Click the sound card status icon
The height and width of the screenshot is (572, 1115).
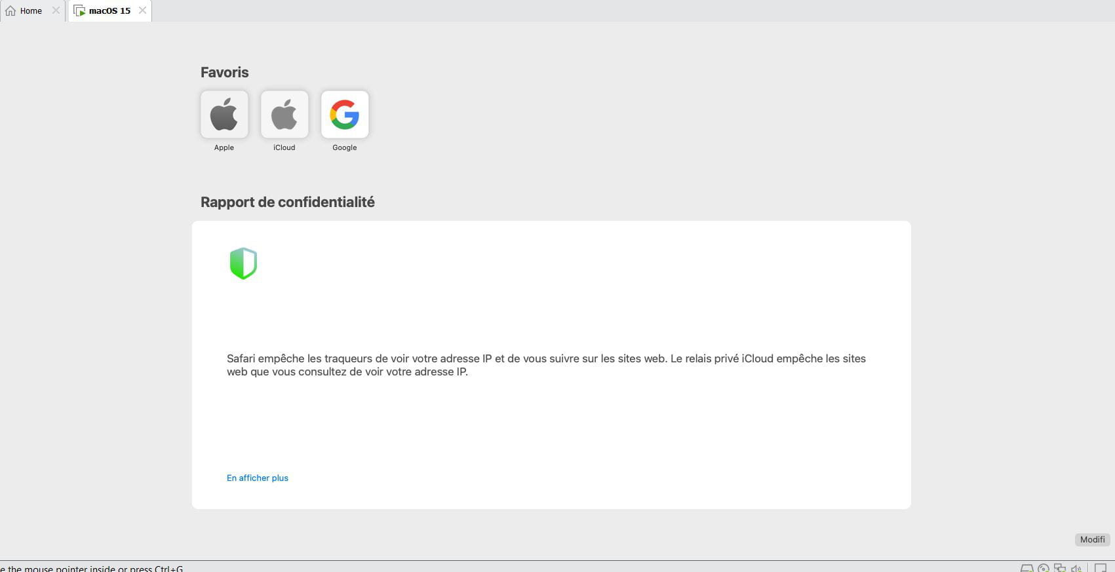1076,568
